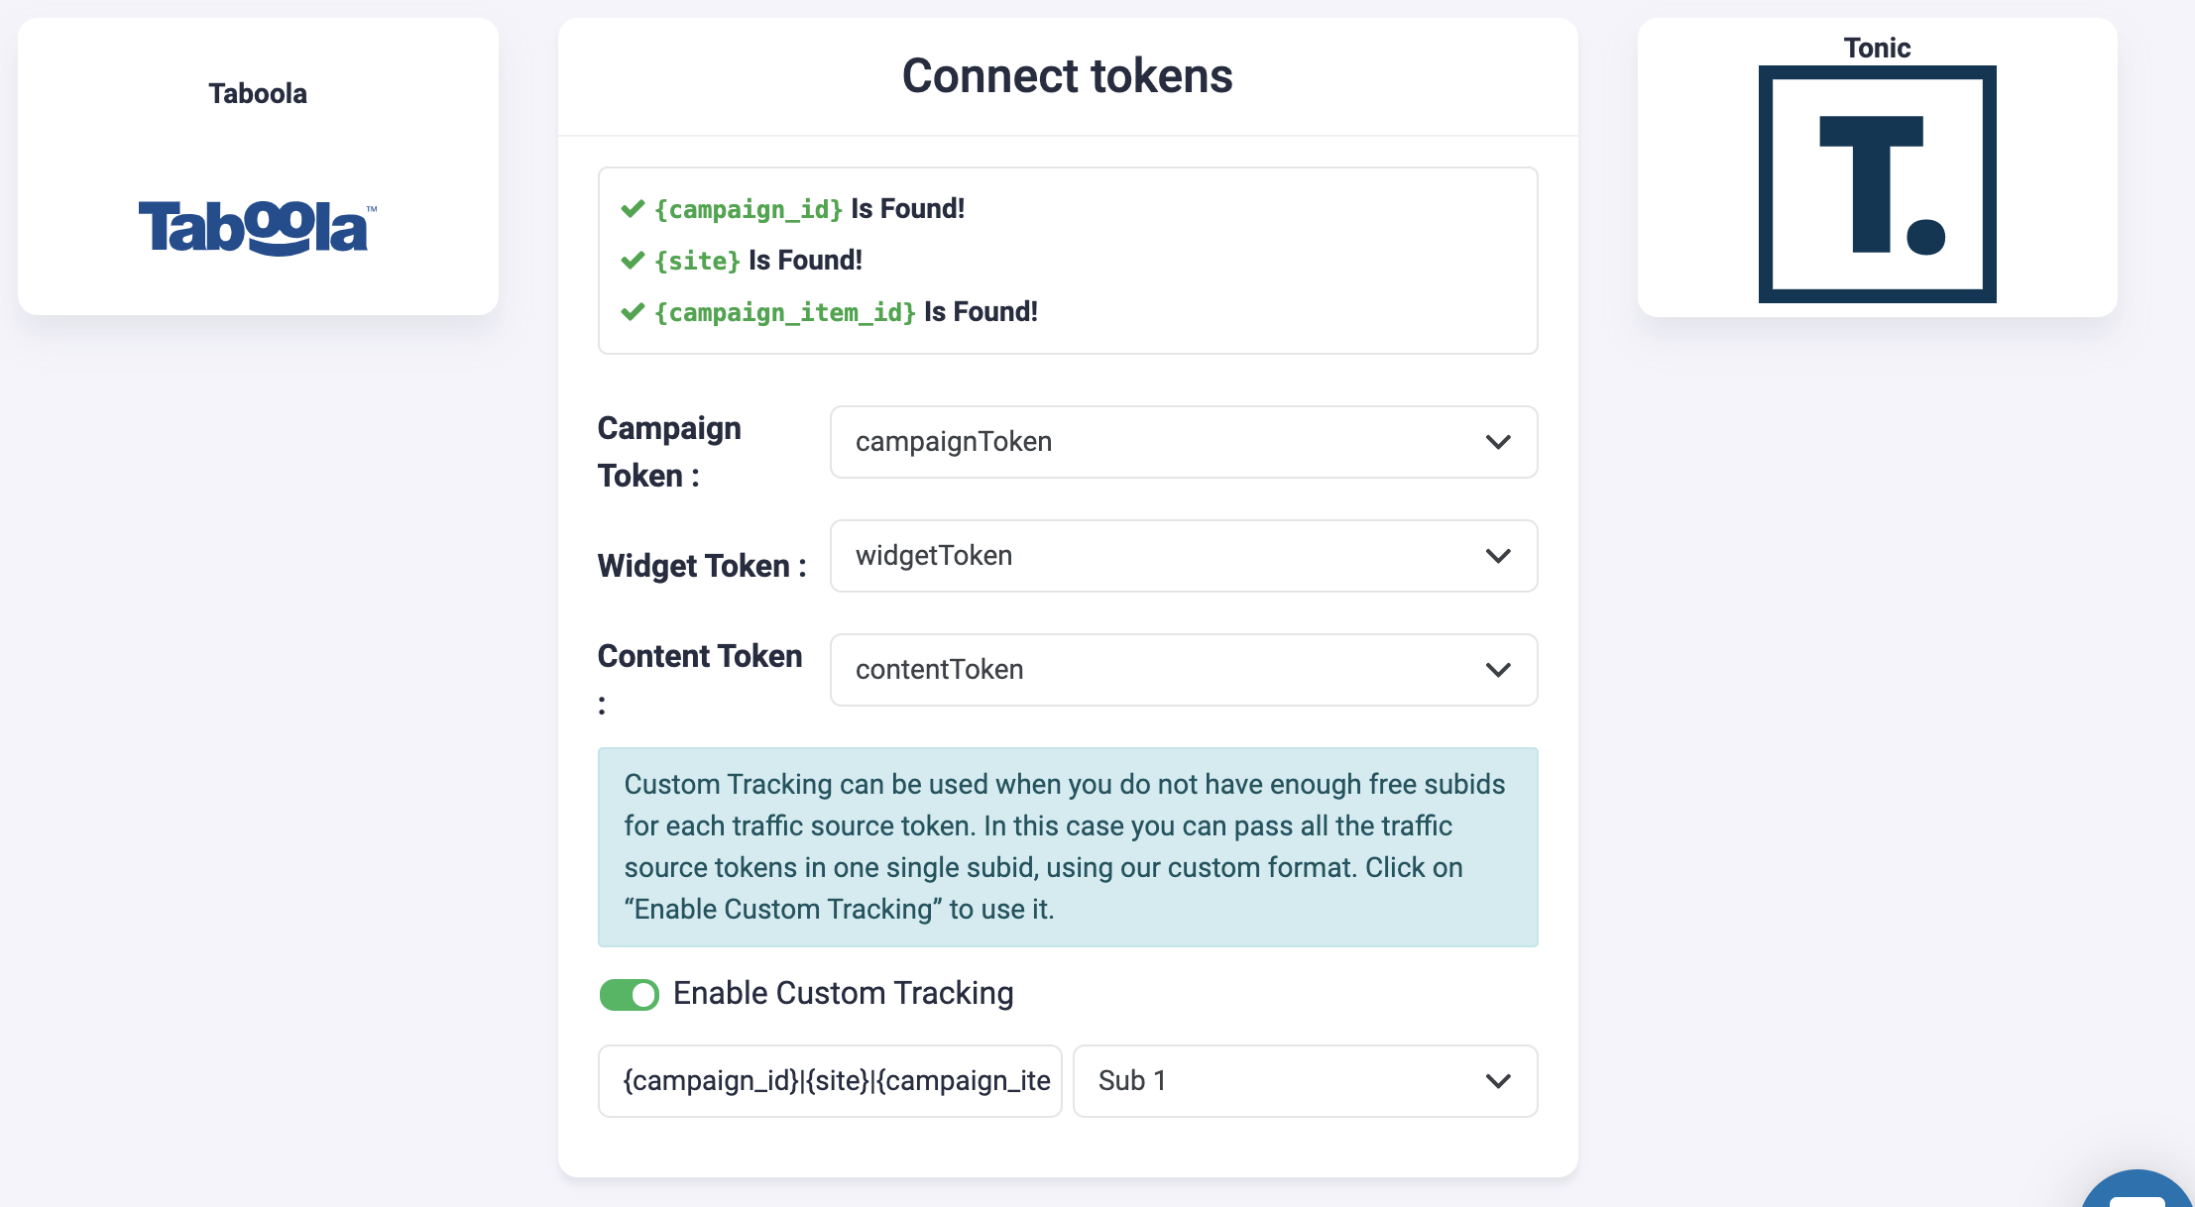Click the green checkmark beside {campaign_id}
Screen dimensions: 2195x1207
[633, 209]
